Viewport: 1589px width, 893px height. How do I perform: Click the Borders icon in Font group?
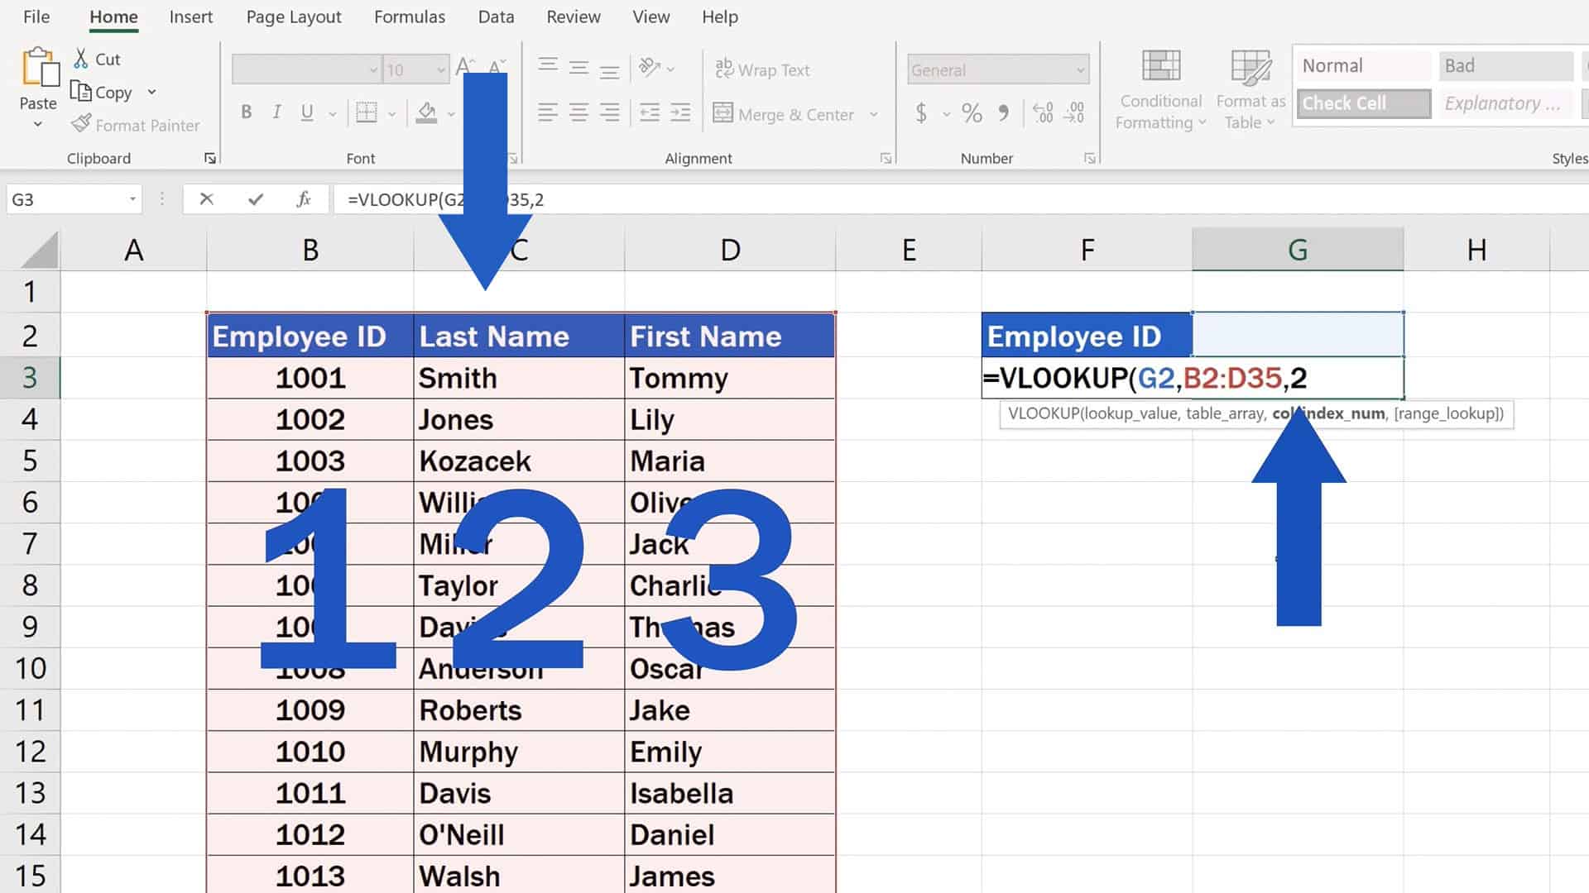367,113
